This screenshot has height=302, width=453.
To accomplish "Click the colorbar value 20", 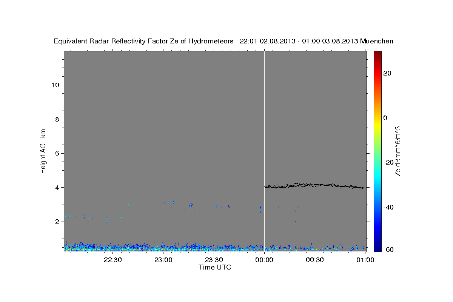I will [x=388, y=73].
